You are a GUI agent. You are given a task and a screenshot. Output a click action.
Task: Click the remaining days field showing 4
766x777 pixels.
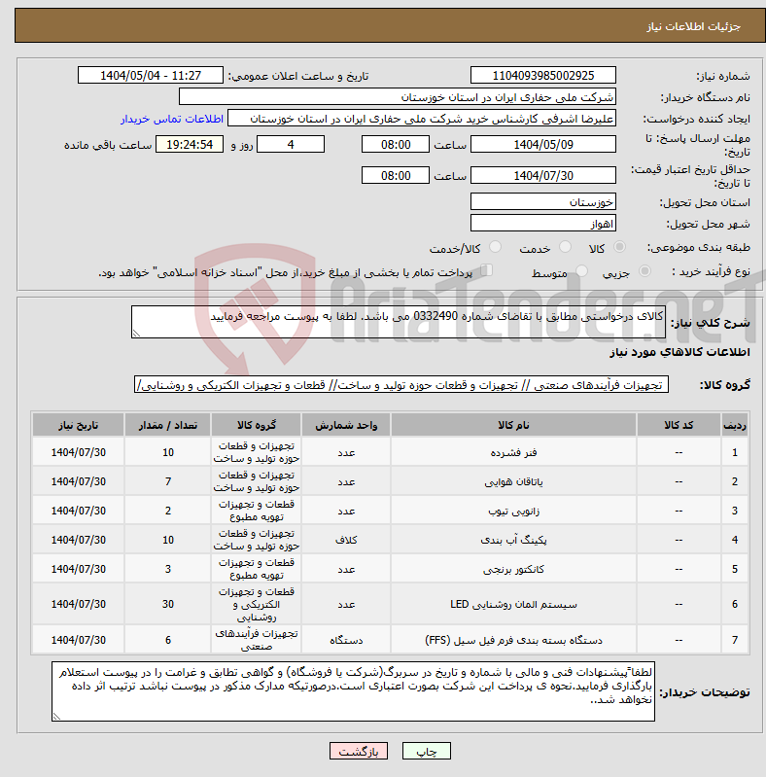[x=291, y=144]
